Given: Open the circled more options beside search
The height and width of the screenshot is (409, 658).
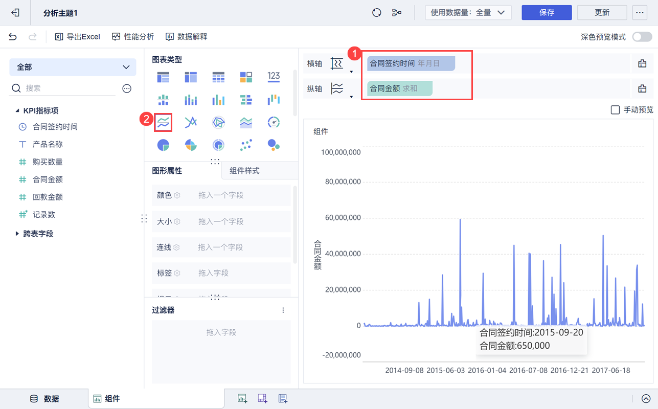Looking at the screenshot, I should coord(127,88).
